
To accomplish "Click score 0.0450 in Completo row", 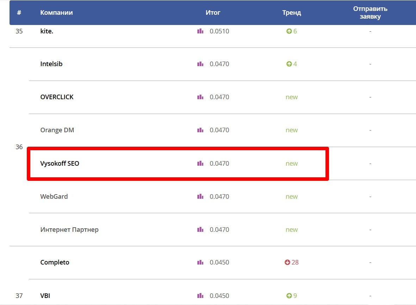I will point(219,262).
